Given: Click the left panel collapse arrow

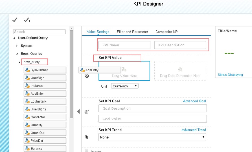Looking at the screenshot, I should [78, 112].
